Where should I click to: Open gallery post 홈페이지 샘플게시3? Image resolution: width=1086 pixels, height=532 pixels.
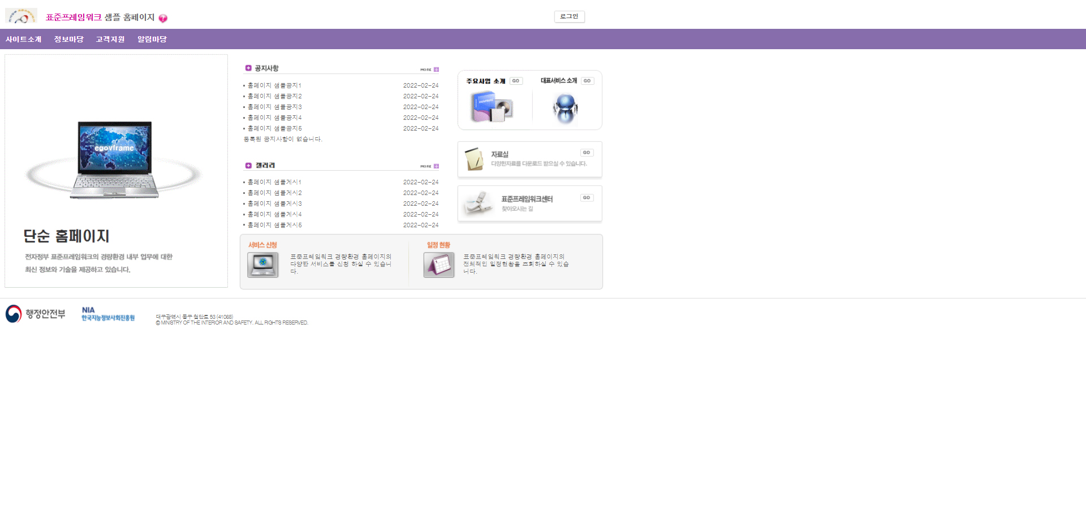pyautogui.click(x=274, y=204)
